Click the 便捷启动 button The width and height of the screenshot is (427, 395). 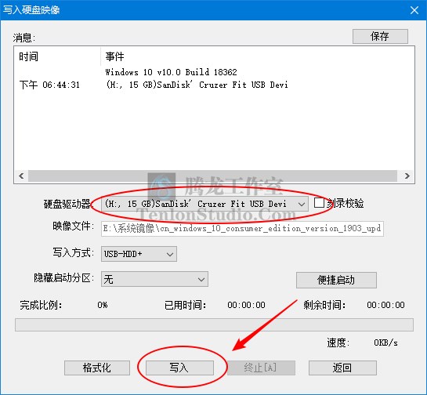point(336,280)
